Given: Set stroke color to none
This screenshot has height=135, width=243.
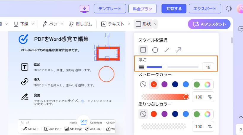Looking at the screenshot, I should pos(143,84).
